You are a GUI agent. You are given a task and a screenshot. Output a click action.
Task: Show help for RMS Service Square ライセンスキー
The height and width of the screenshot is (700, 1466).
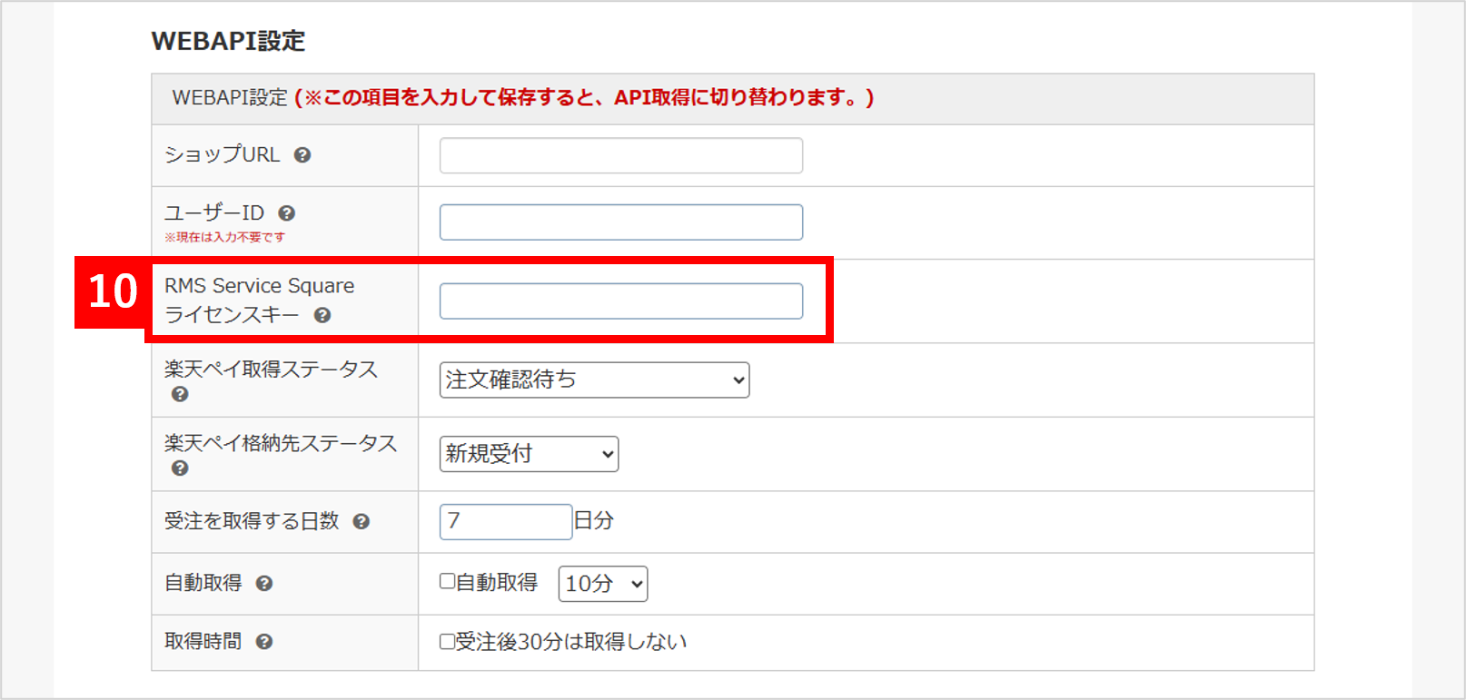pos(322,315)
